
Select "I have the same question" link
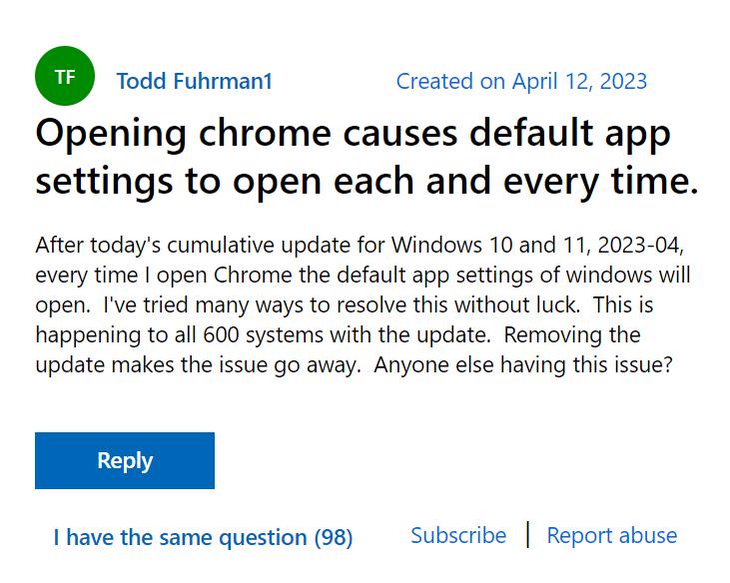(x=180, y=537)
